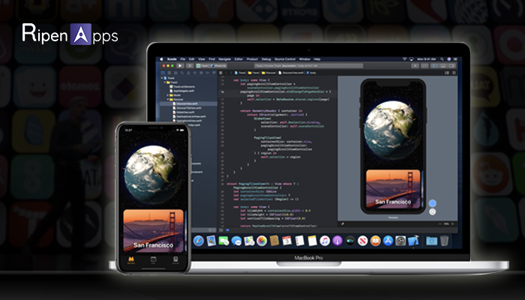
Task: Open the Project navigator tab icon
Action: (163, 73)
